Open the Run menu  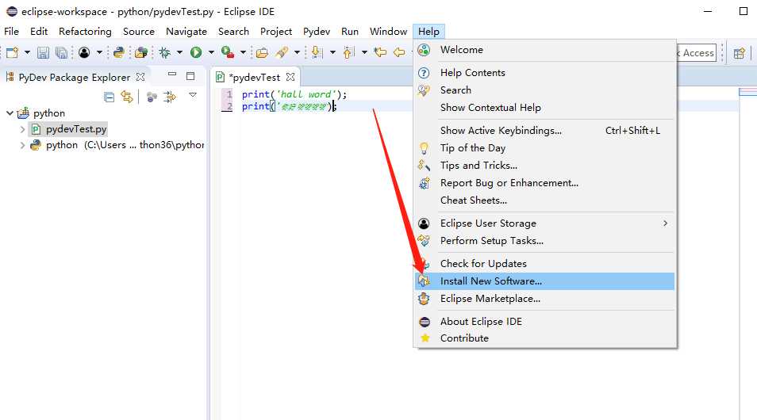click(349, 32)
